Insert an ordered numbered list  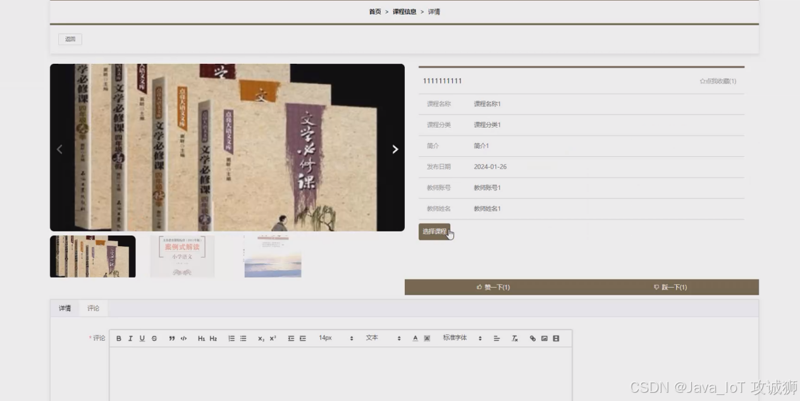point(231,338)
